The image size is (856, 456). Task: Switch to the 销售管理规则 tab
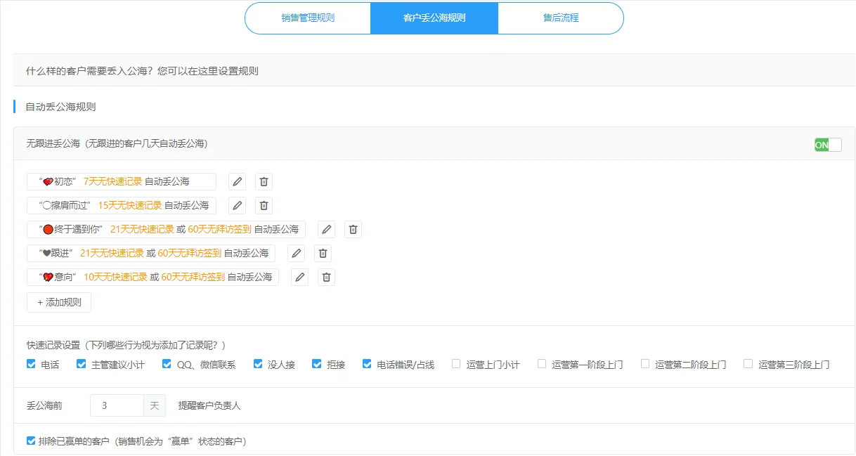click(308, 18)
